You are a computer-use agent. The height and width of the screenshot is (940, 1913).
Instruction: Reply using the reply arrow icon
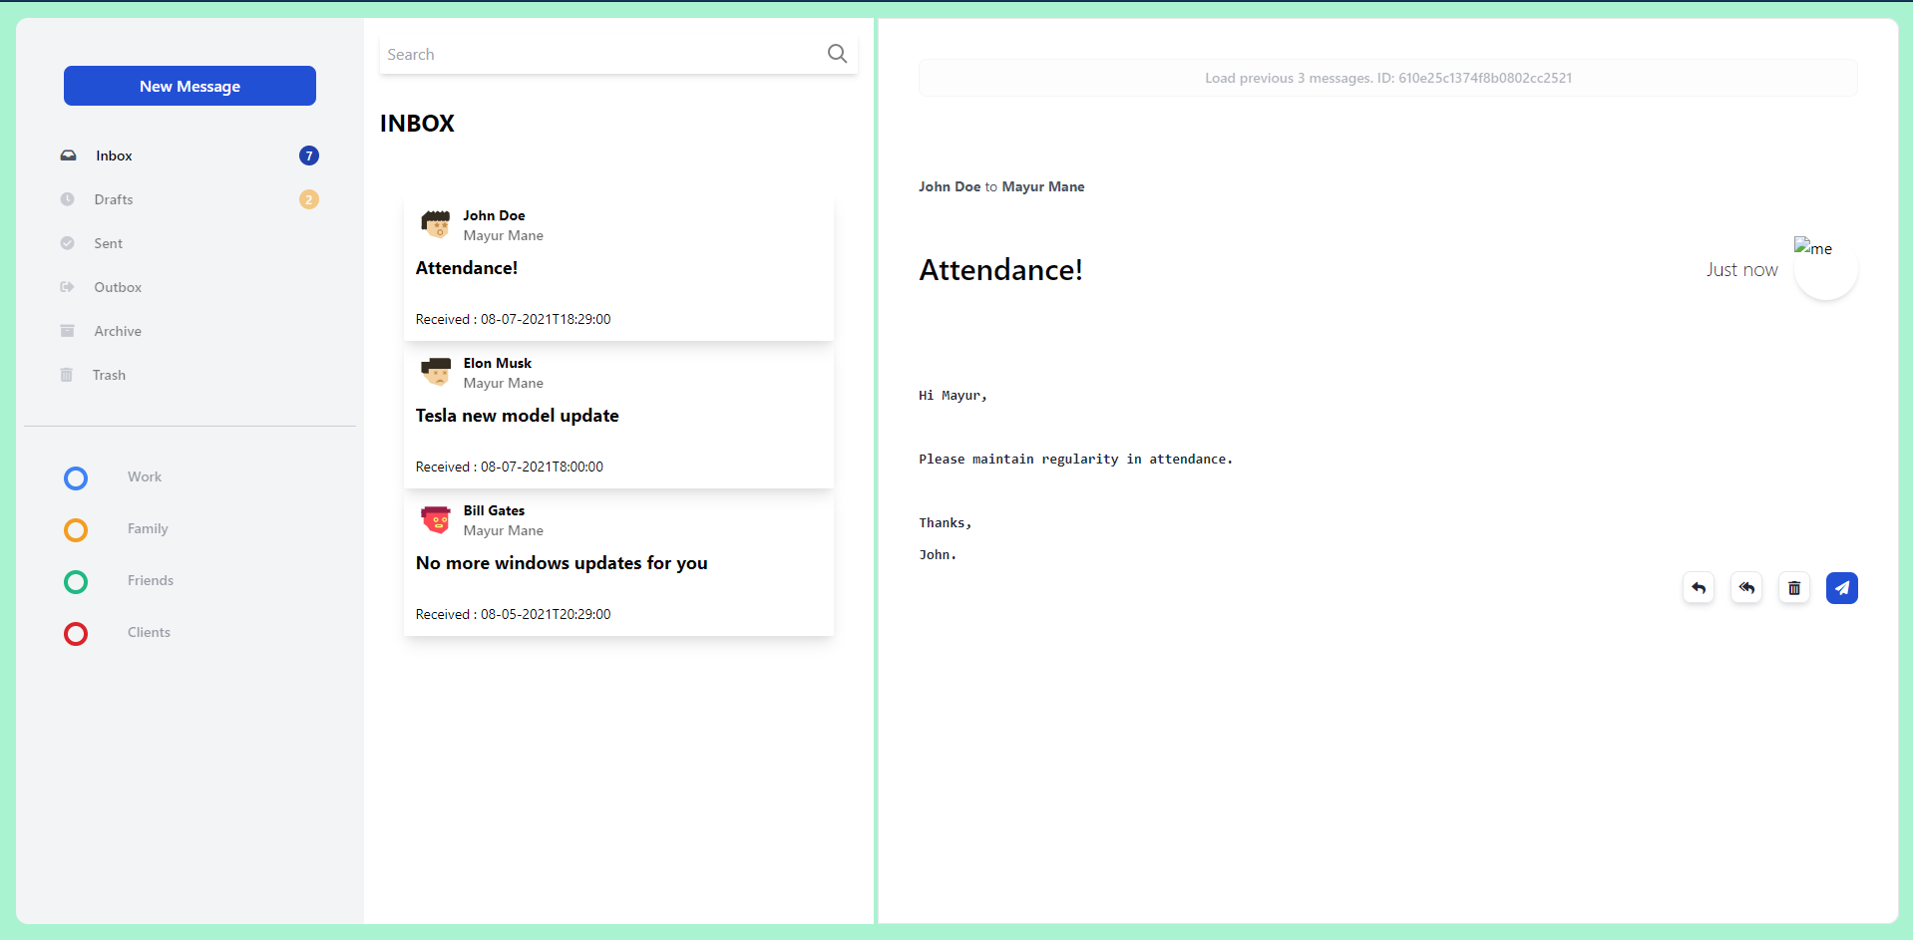point(1699,588)
